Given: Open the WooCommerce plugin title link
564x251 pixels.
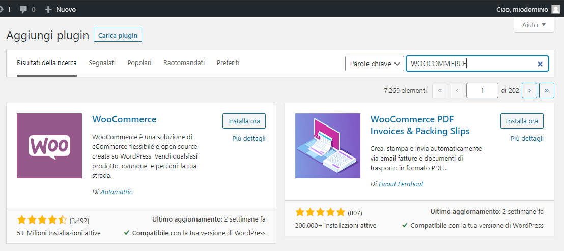Looking at the screenshot, I should [x=124, y=119].
